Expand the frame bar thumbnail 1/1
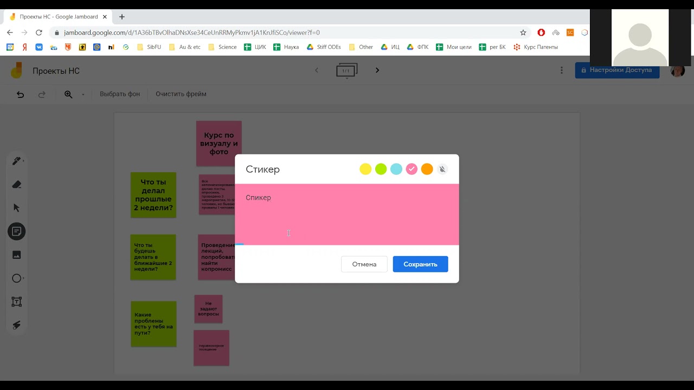Screen dimensions: 694x390 pos(346,71)
